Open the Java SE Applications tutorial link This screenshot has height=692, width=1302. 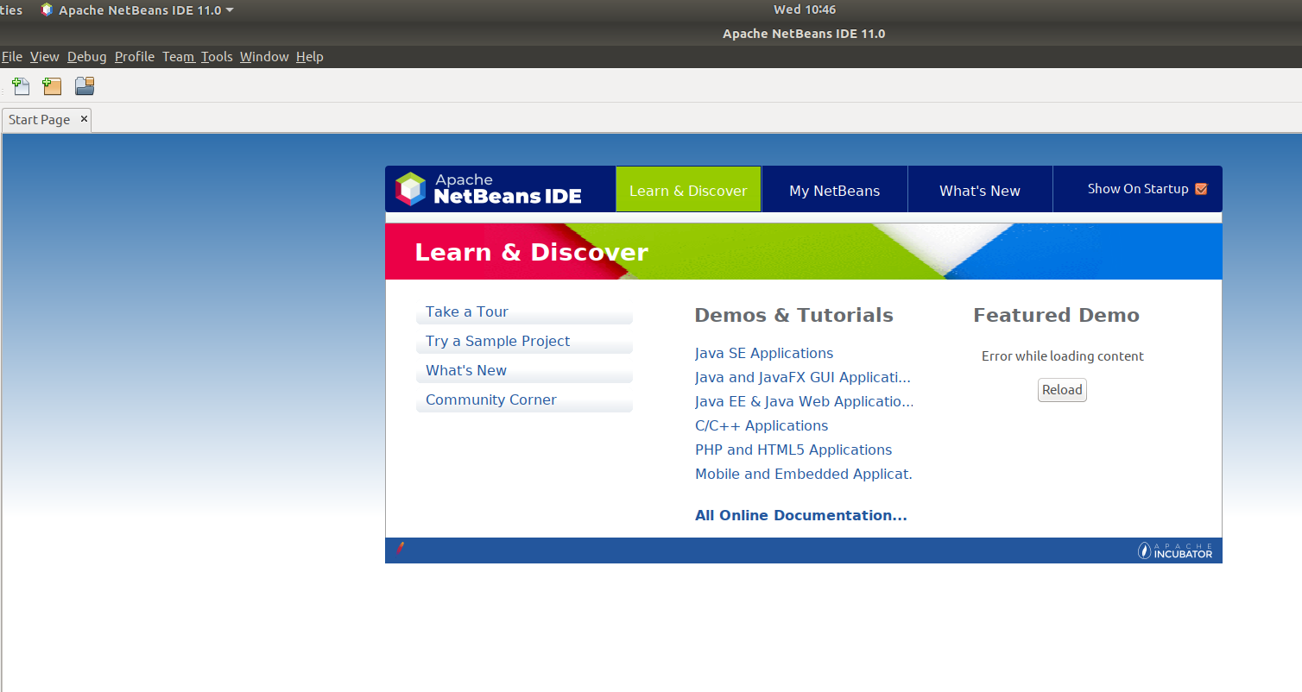(764, 353)
